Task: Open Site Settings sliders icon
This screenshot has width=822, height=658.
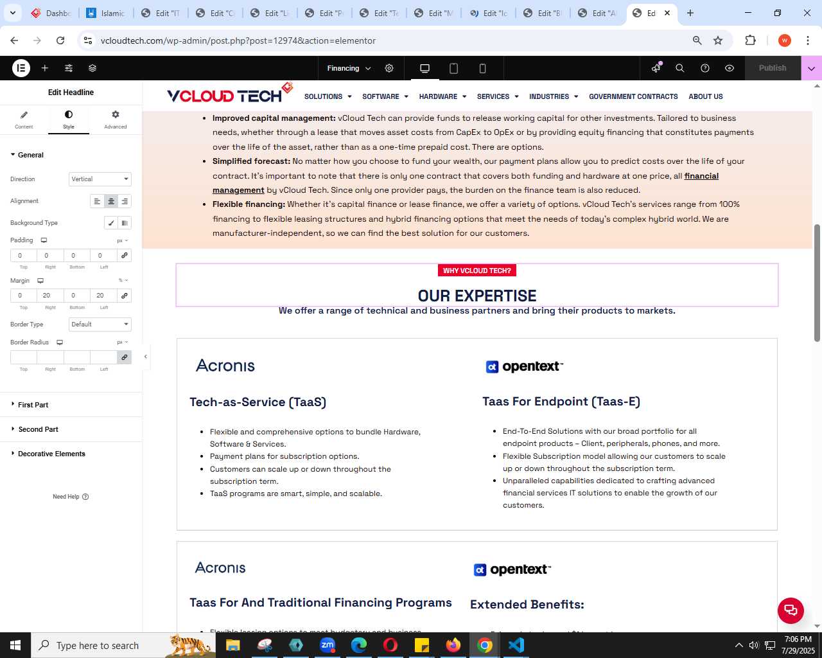Action: (69, 68)
